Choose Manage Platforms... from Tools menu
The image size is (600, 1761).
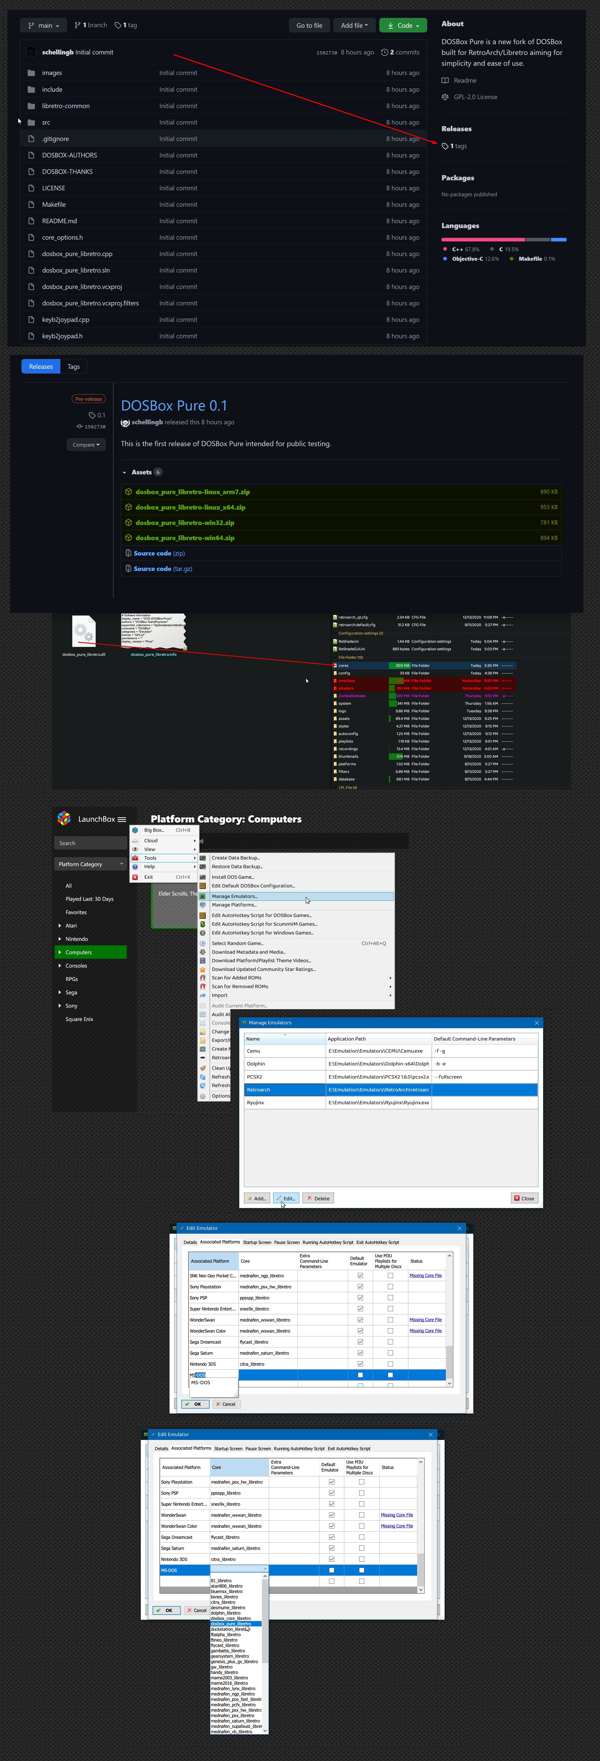point(234,905)
